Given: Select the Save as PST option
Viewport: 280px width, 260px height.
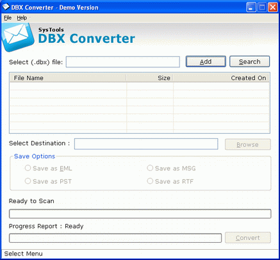Looking at the screenshot, I should click(x=48, y=181).
